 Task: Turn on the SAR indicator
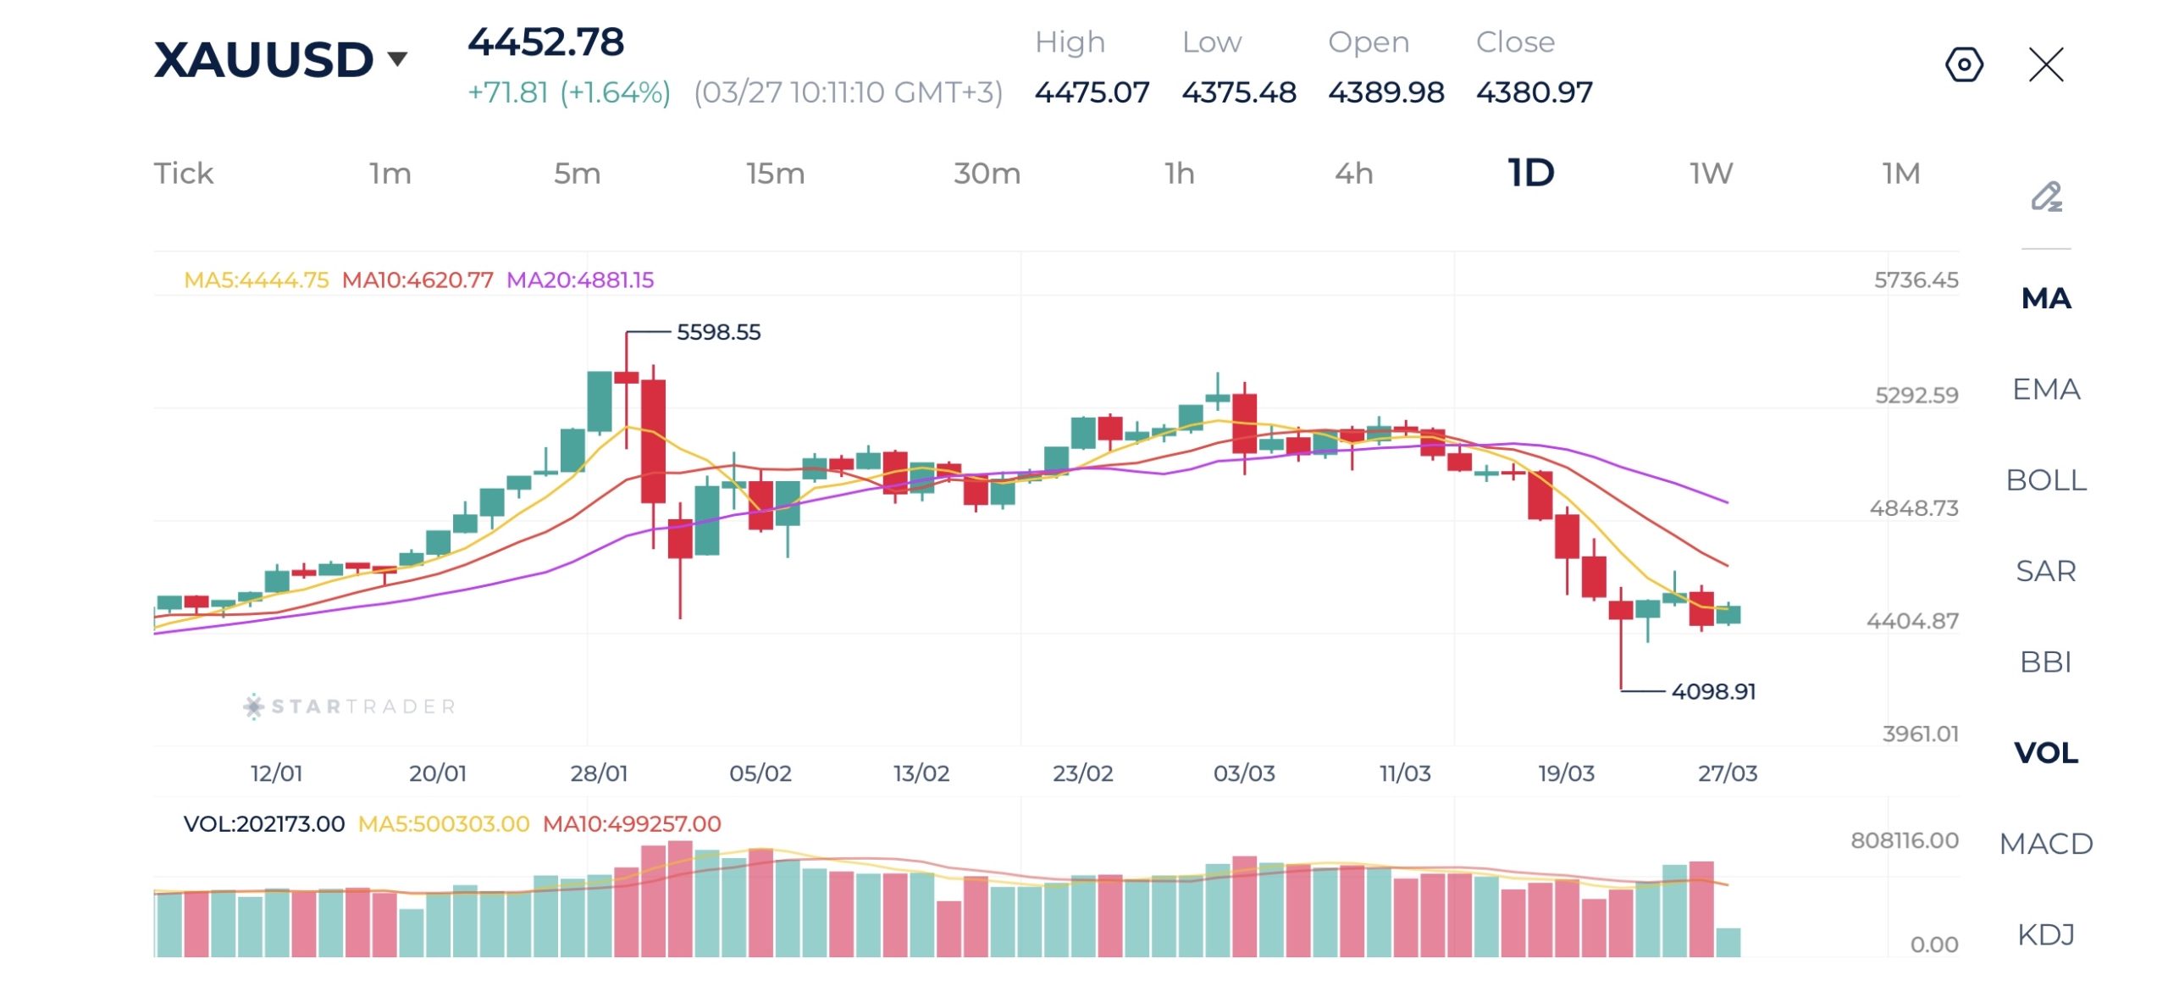pyautogui.click(x=2046, y=571)
